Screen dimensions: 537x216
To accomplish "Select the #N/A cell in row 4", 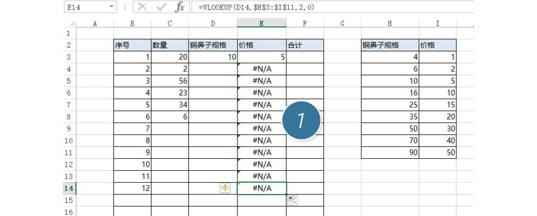I will point(262,69).
